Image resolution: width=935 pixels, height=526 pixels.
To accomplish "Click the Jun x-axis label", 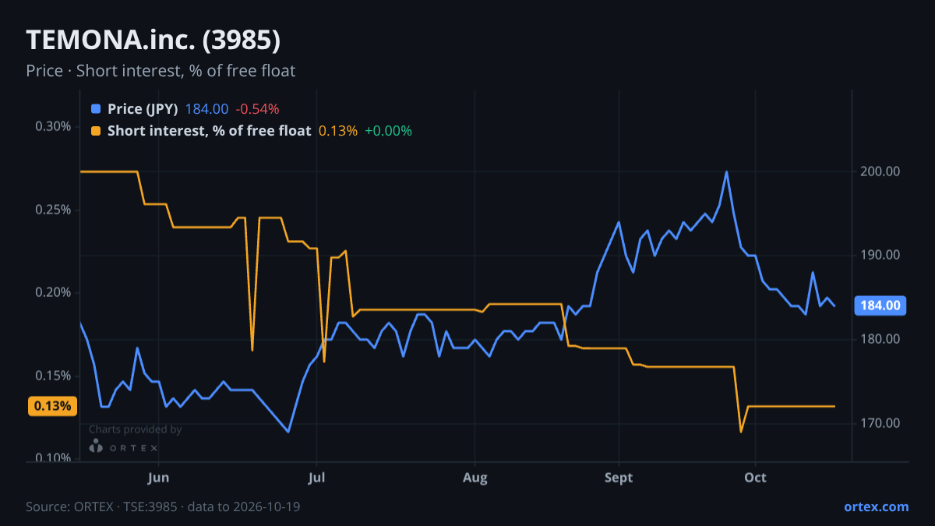I will click(158, 477).
